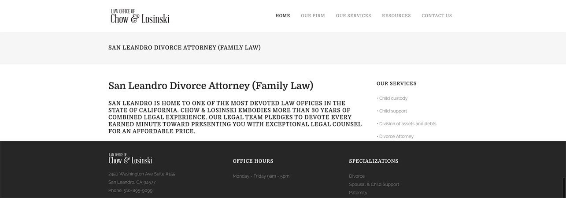Navigate to the Contact Us page
Image resolution: width=566 pixels, height=198 pixels.
[437, 16]
